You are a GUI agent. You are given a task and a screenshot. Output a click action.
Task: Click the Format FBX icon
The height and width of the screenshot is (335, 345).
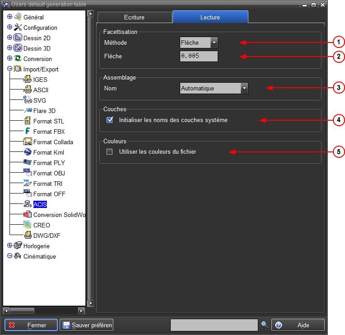(27, 132)
